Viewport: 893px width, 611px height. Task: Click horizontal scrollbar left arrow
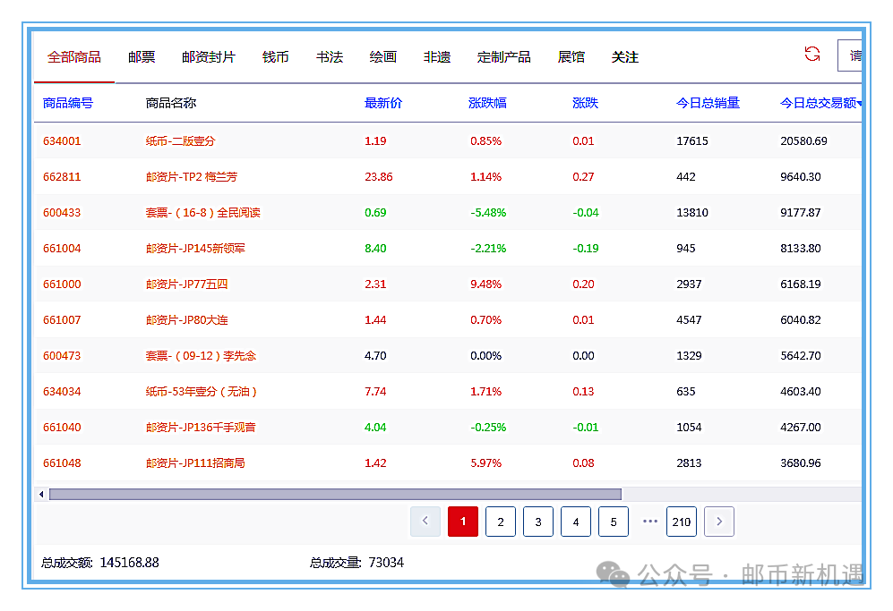[x=41, y=495]
